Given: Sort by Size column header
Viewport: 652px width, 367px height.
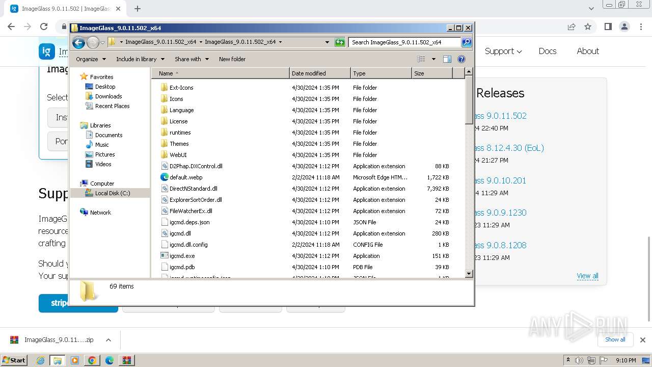Looking at the screenshot, I should click(x=432, y=73).
